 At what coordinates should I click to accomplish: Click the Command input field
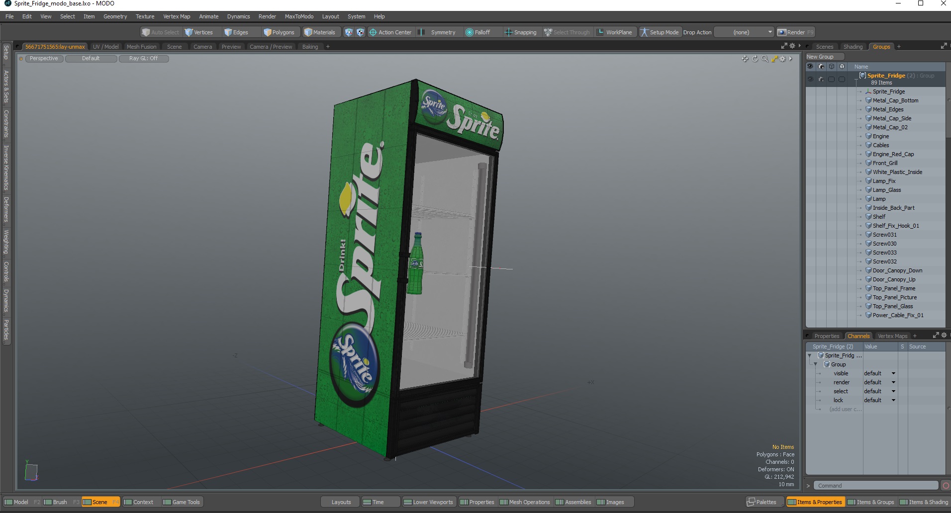point(876,486)
